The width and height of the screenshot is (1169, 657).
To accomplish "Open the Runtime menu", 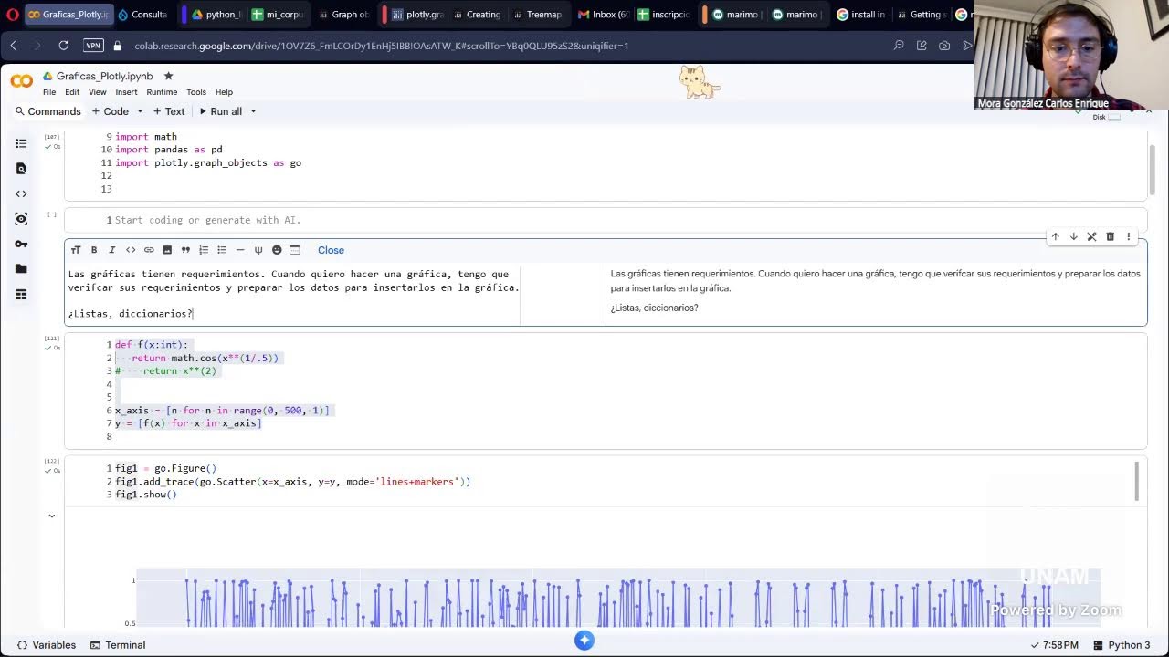I will click(x=162, y=92).
